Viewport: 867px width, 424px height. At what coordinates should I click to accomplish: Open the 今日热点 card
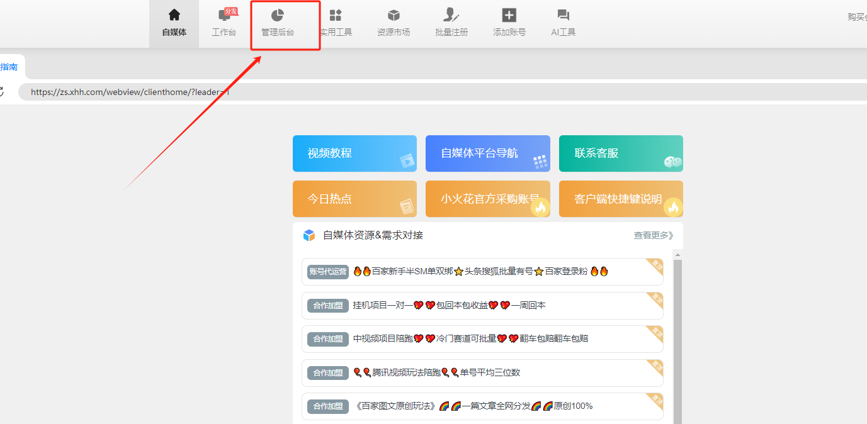(354, 199)
